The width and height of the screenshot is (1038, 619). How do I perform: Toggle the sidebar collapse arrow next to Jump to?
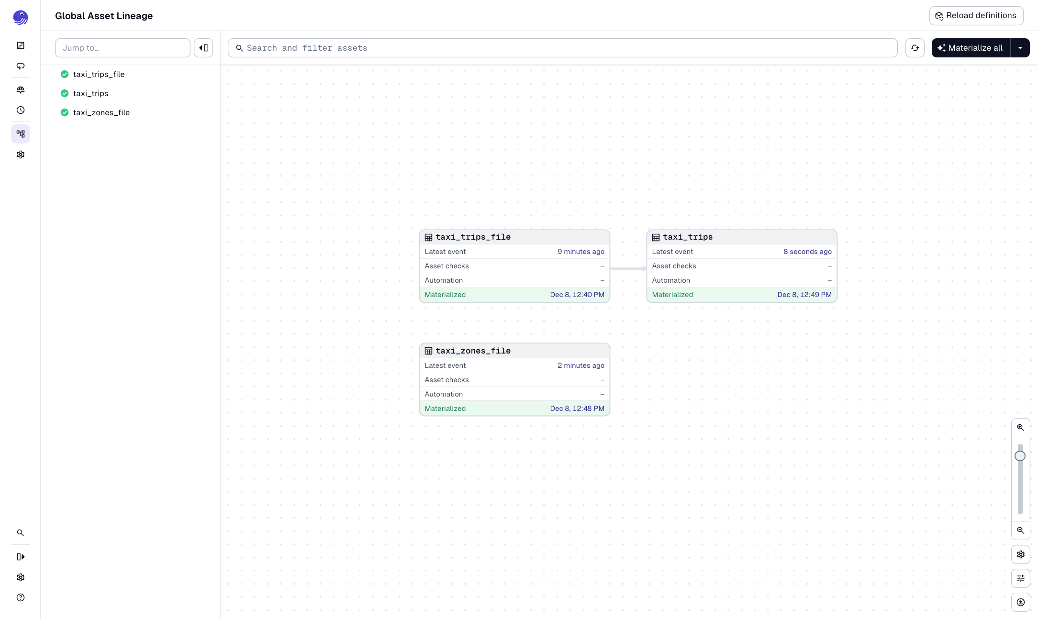pyautogui.click(x=203, y=48)
